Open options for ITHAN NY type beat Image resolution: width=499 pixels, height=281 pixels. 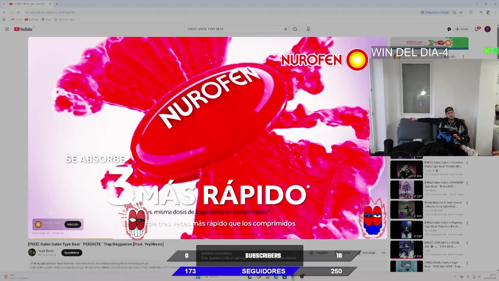point(467,183)
